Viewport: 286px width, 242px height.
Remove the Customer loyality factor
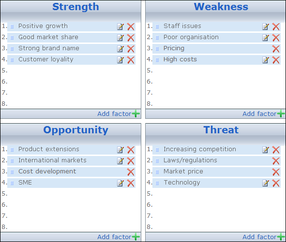pyautogui.click(x=131, y=60)
